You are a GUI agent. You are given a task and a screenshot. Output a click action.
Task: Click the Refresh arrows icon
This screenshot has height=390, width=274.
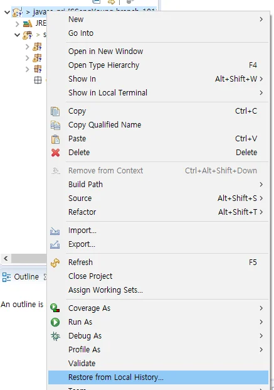pyautogui.click(x=55, y=263)
